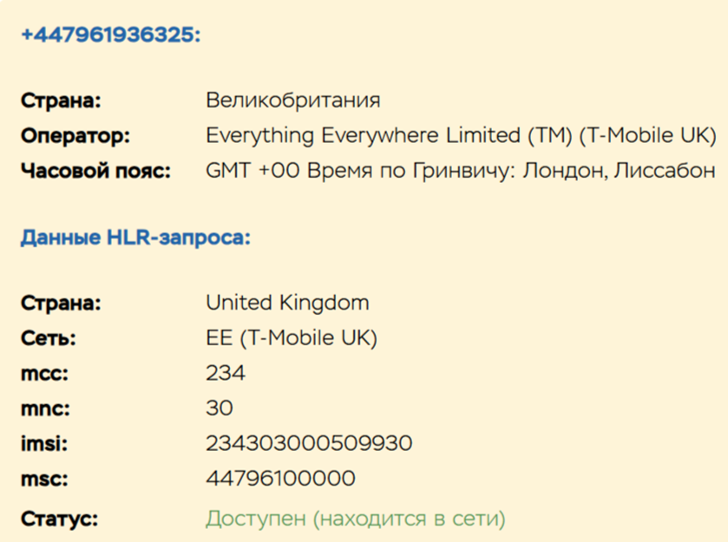Click the green 'Доступен (находится в сети)' status

(x=355, y=519)
